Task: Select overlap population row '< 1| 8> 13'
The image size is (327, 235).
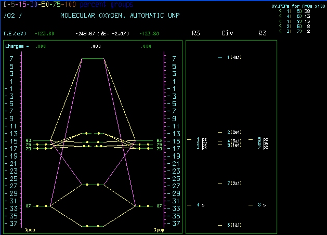Action: point(294,21)
